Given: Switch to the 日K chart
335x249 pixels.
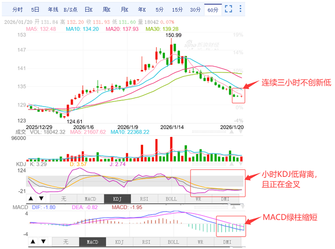Looking at the screenshot, I should (88, 9).
